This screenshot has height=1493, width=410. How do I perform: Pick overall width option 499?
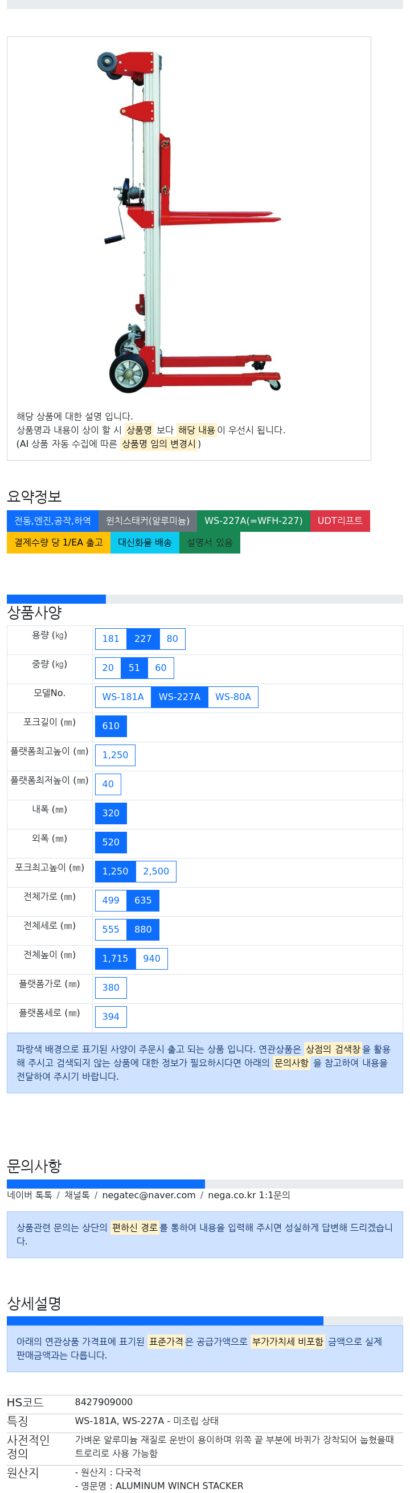tap(110, 900)
